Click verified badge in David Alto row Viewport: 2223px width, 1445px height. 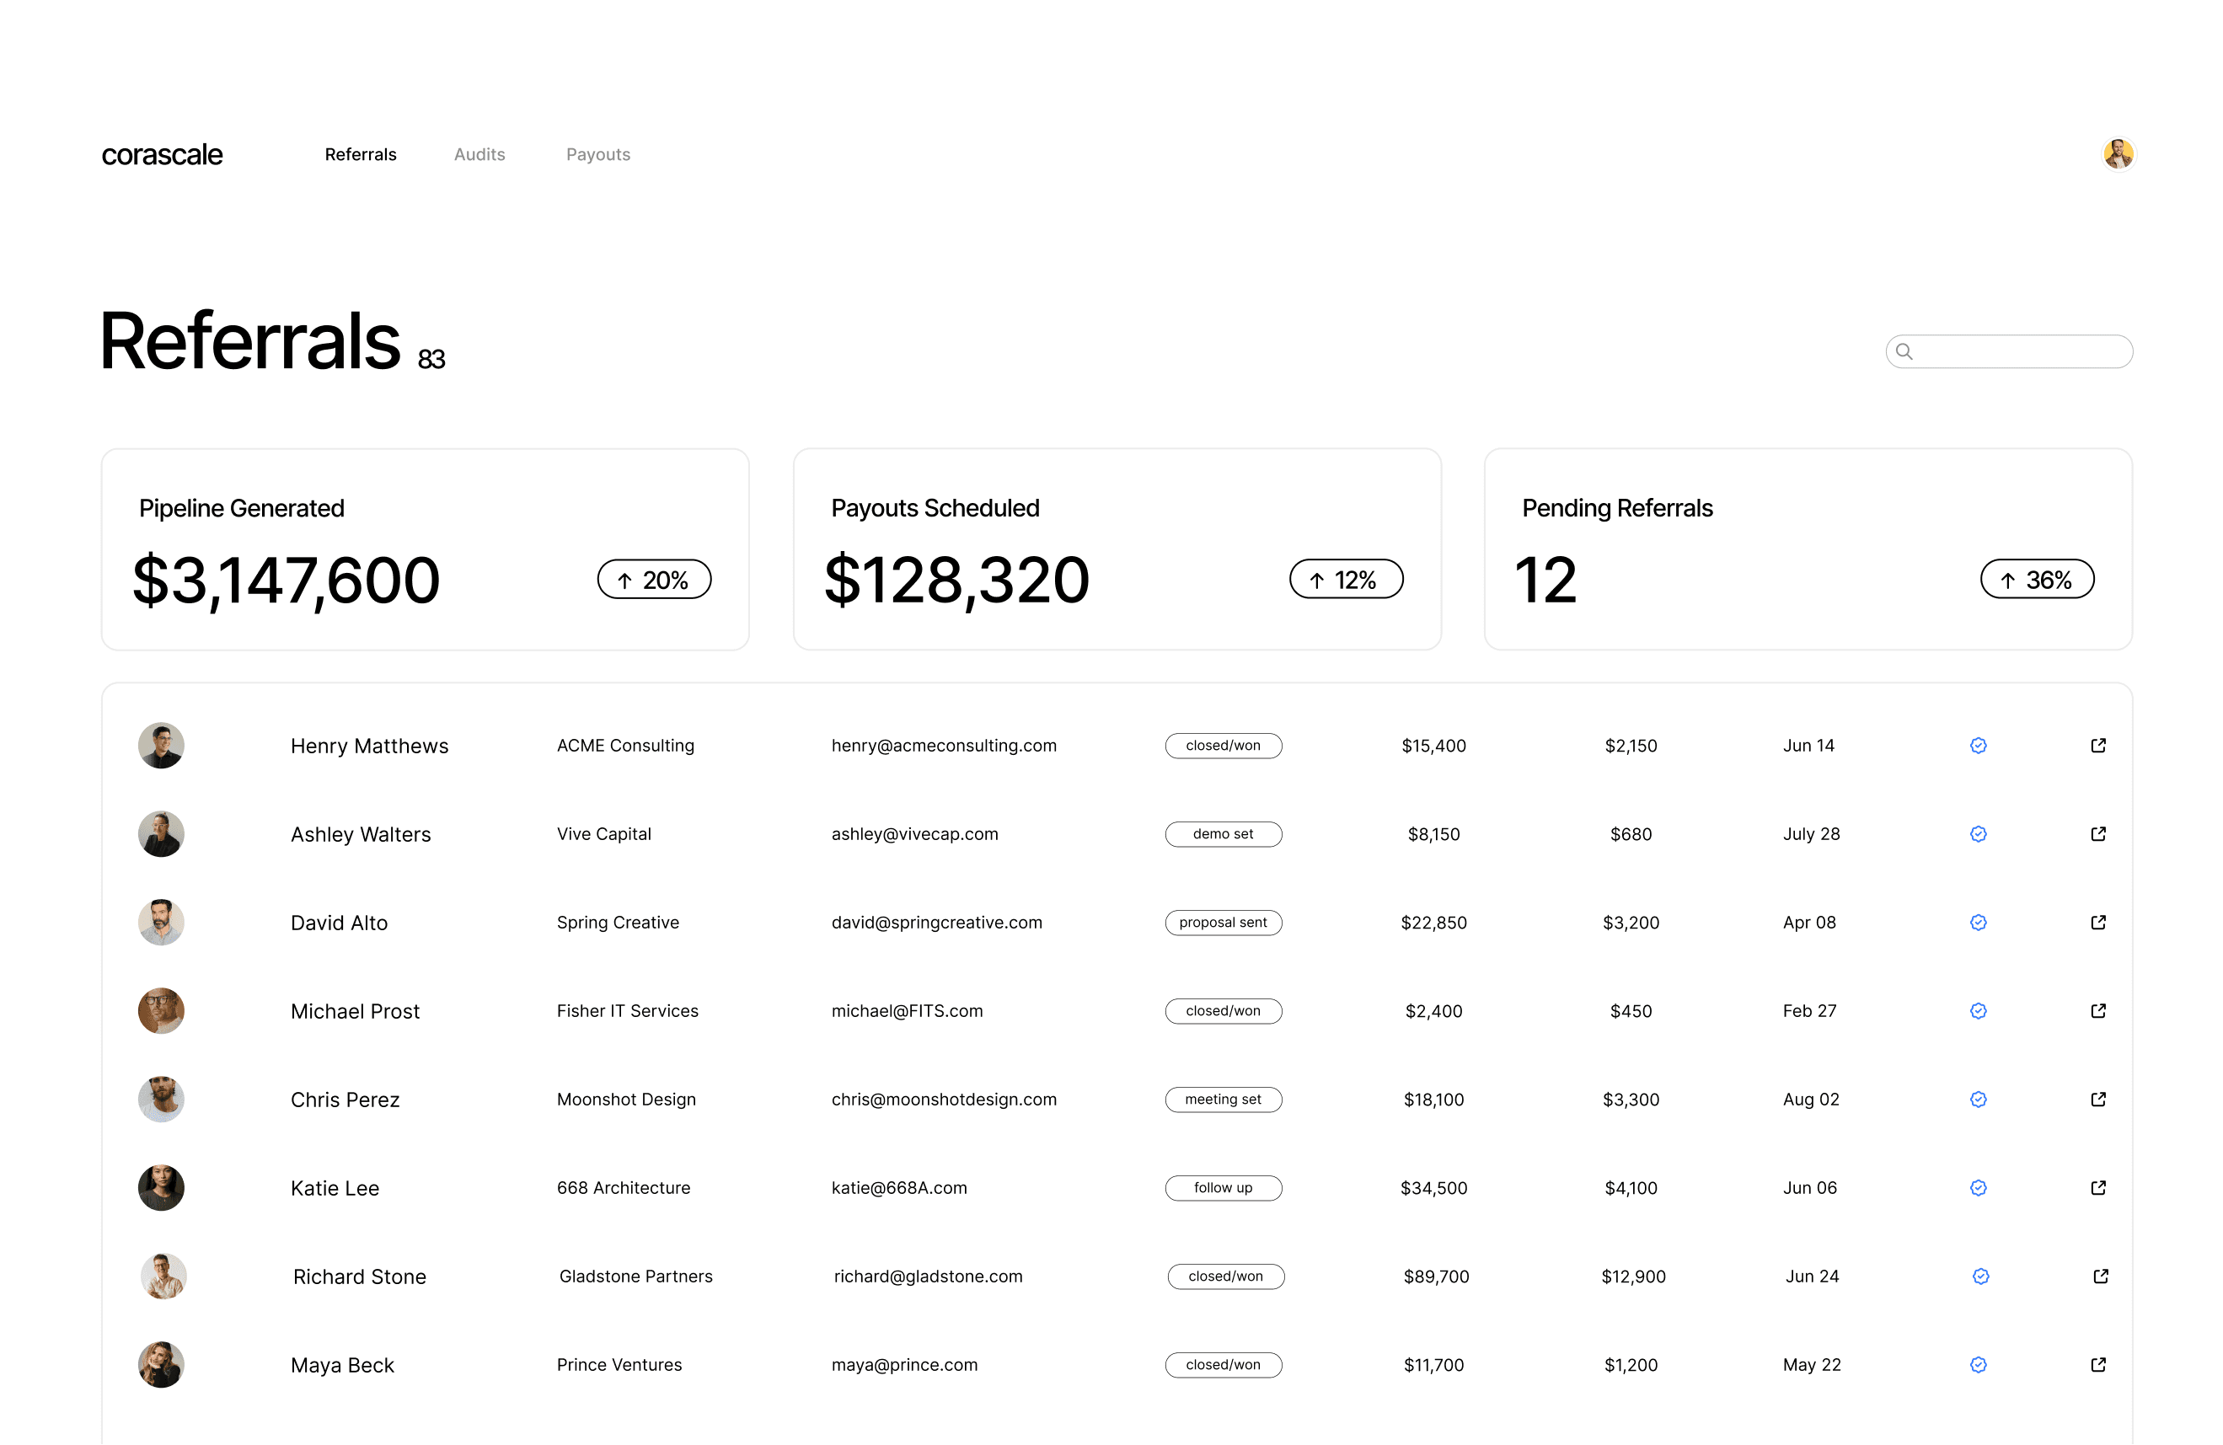point(1979,923)
